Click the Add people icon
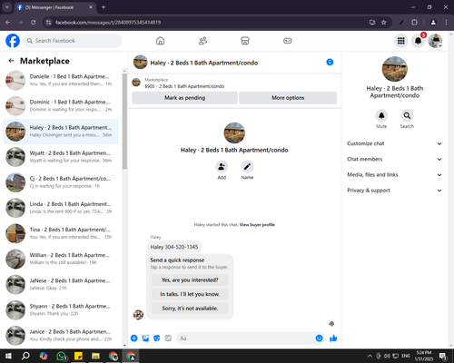Screen dimensions: 454x363 tap(222, 166)
